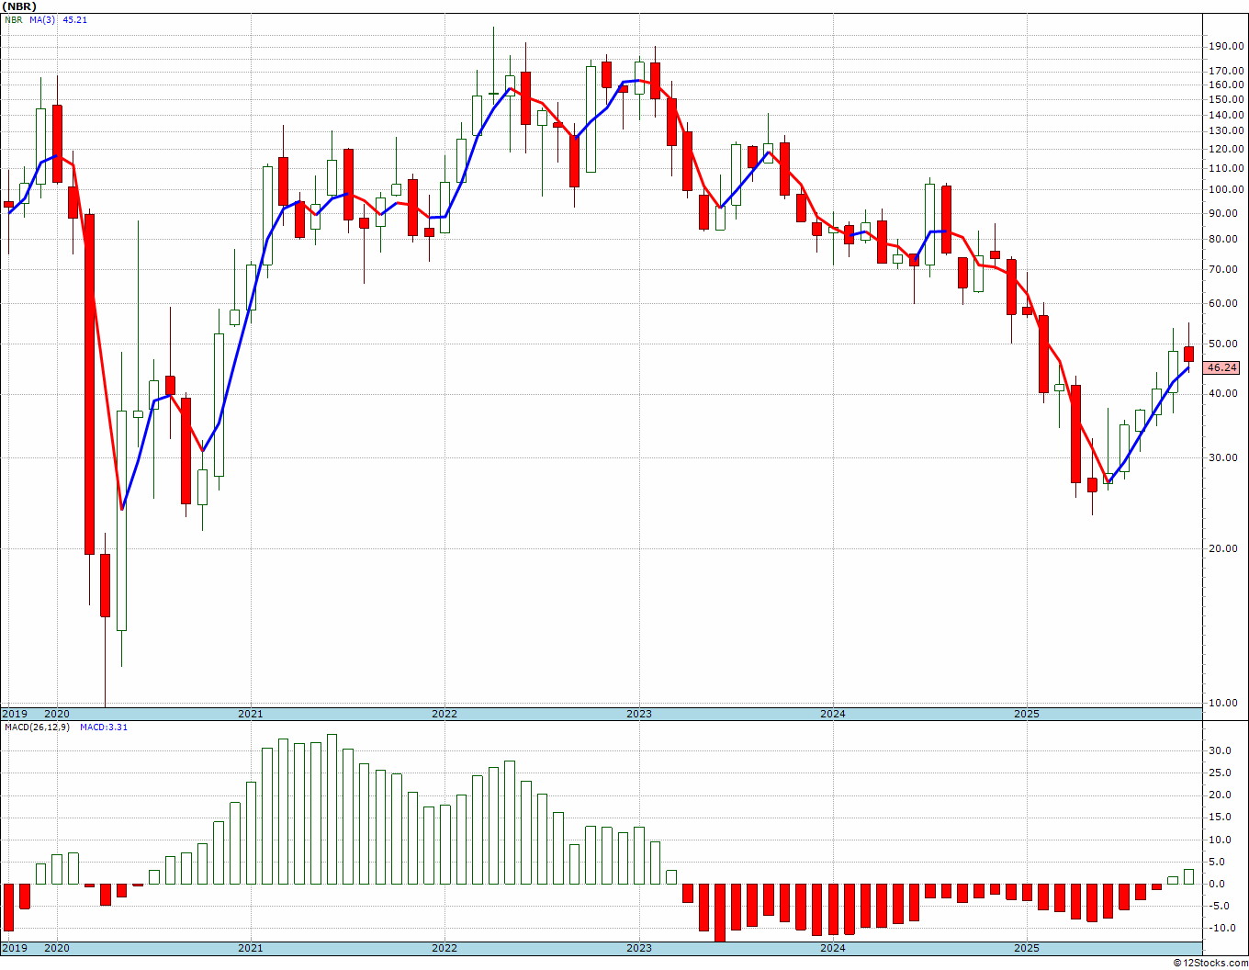This screenshot has height=970, width=1249.
Task: Click the 150.00 price axis label
Action: click(1227, 99)
